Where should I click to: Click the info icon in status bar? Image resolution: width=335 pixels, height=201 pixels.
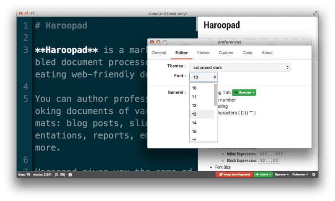(x=70, y=174)
